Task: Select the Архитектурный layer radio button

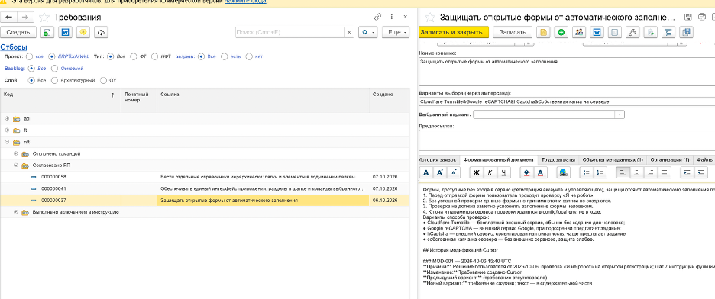Action: pos(55,81)
